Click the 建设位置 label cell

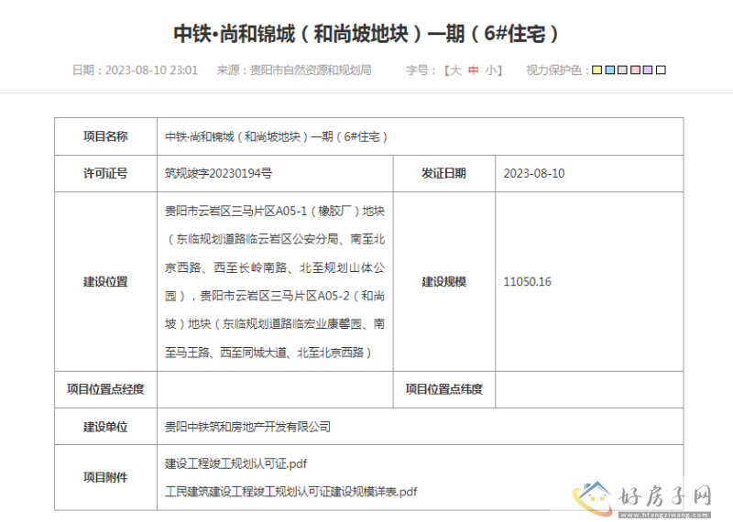(x=105, y=282)
